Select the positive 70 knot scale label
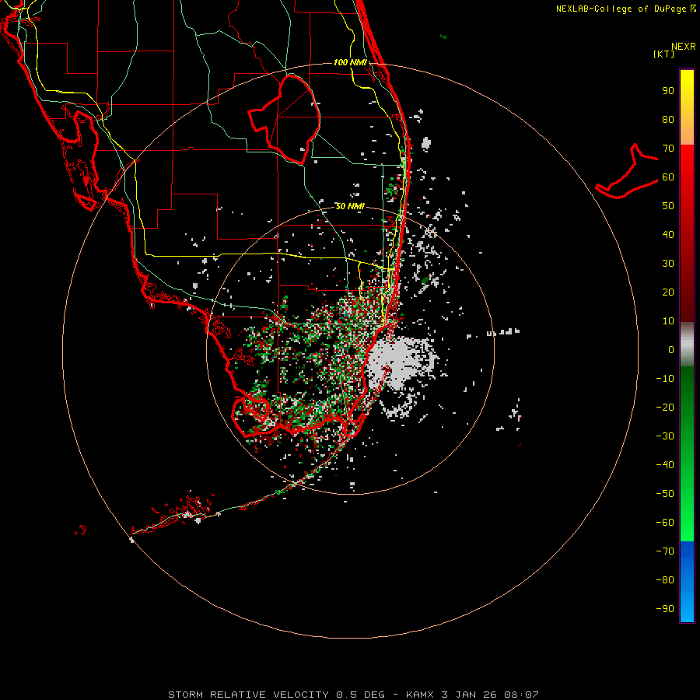The width and height of the screenshot is (700, 700). (x=668, y=149)
